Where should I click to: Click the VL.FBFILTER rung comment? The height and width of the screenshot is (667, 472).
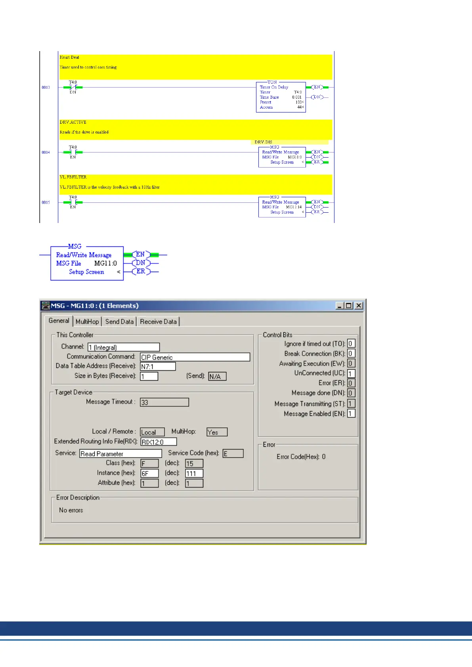[x=196, y=185]
